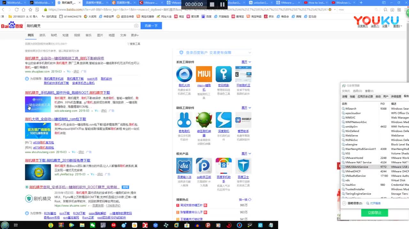409x229 pixels.
Task: Click the bookmark star icon in toolbar
Action: click(x=30, y=10)
